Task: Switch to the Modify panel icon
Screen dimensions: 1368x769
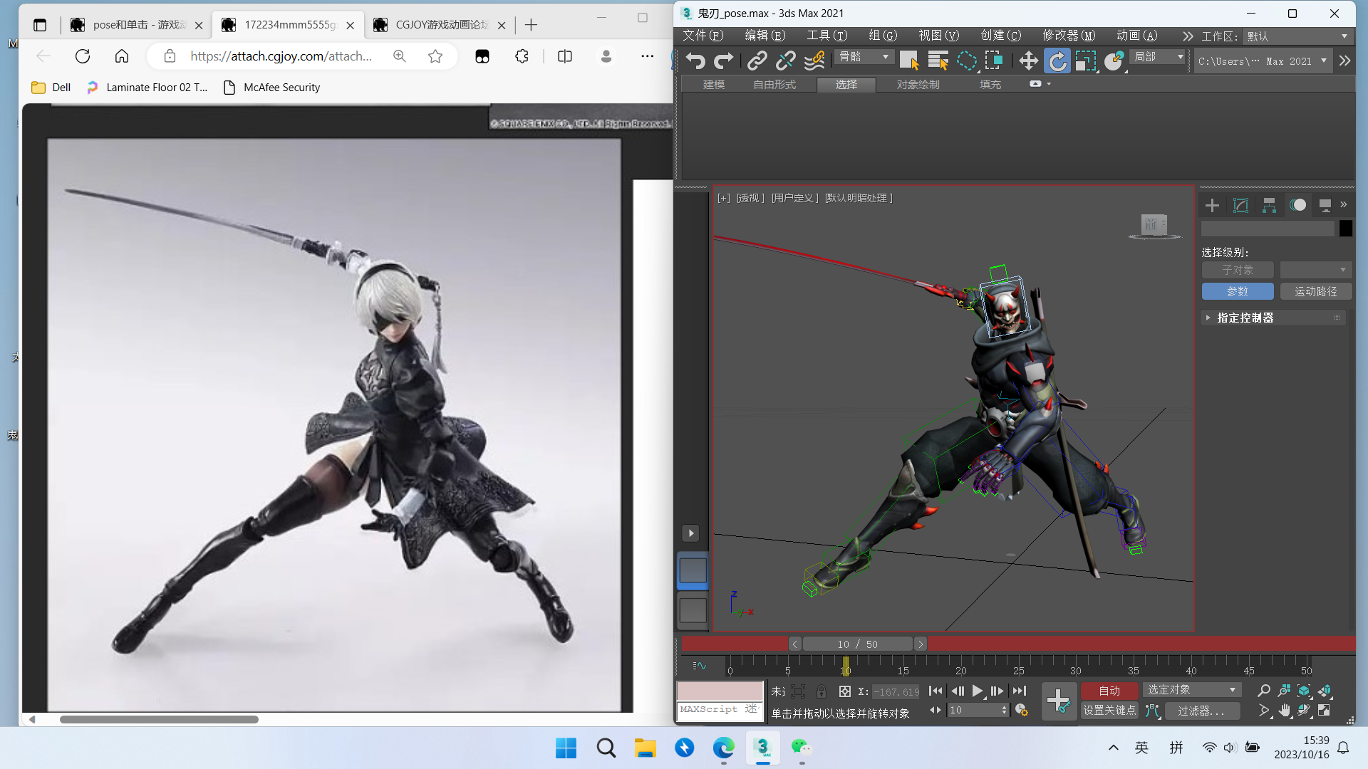Action: pos(1240,206)
